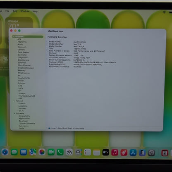The image size is (172, 172).
Task: Open the Window menu
Action: click(x=25, y=11)
